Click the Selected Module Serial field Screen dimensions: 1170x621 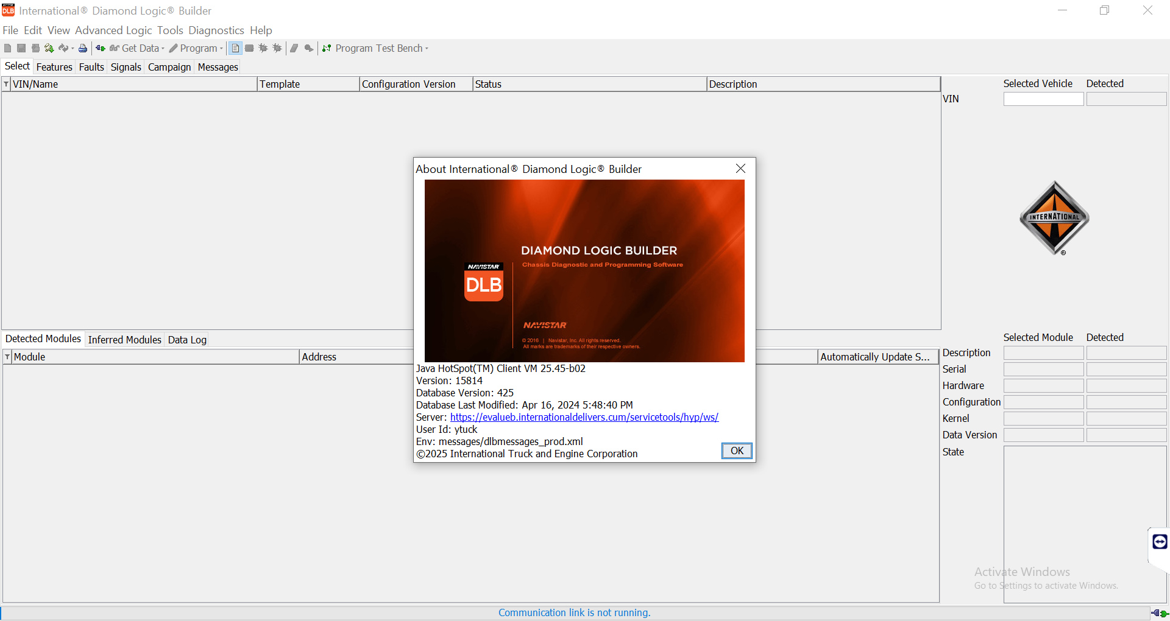(1043, 370)
